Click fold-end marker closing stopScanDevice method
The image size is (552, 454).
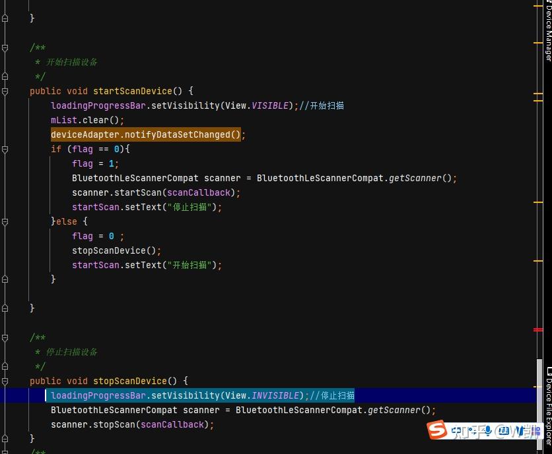(x=5, y=439)
